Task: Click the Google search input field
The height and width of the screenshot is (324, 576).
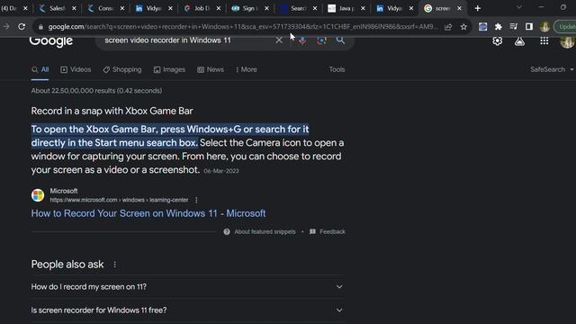Action: [x=187, y=40]
